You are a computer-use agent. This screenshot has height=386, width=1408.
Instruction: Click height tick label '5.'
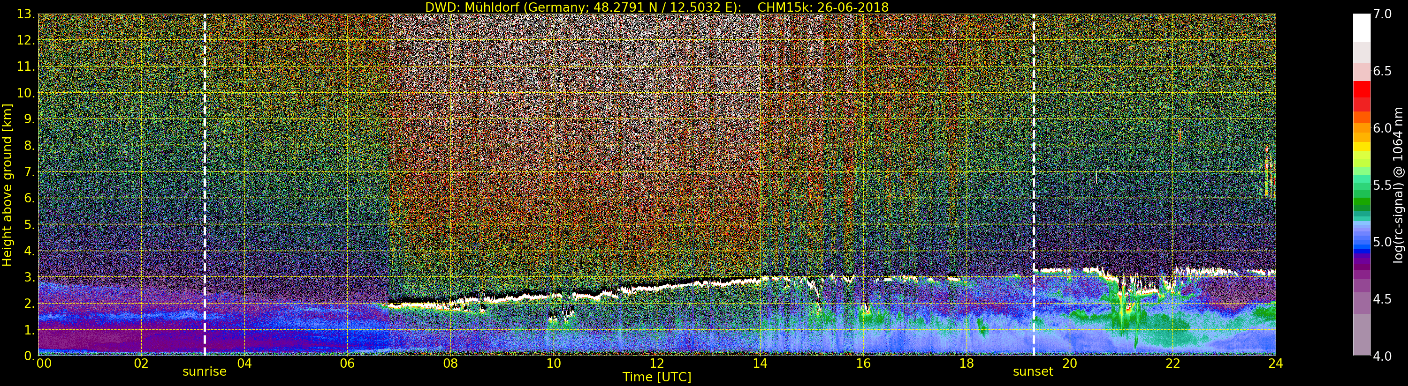click(x=29, y=224)
